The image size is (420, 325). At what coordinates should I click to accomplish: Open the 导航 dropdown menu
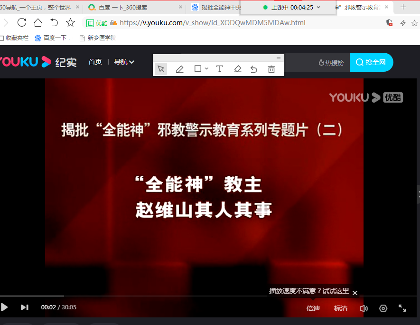tap(124, 62)
